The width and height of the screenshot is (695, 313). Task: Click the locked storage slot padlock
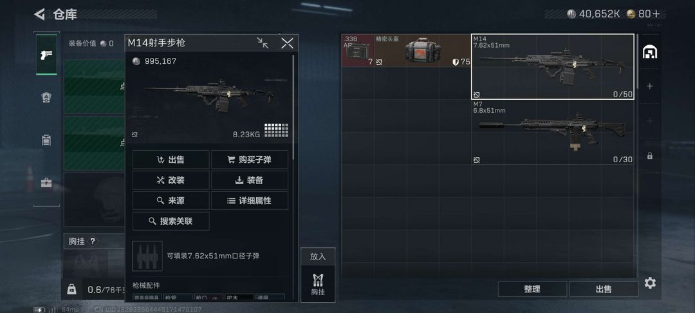(x=650, y=156)
